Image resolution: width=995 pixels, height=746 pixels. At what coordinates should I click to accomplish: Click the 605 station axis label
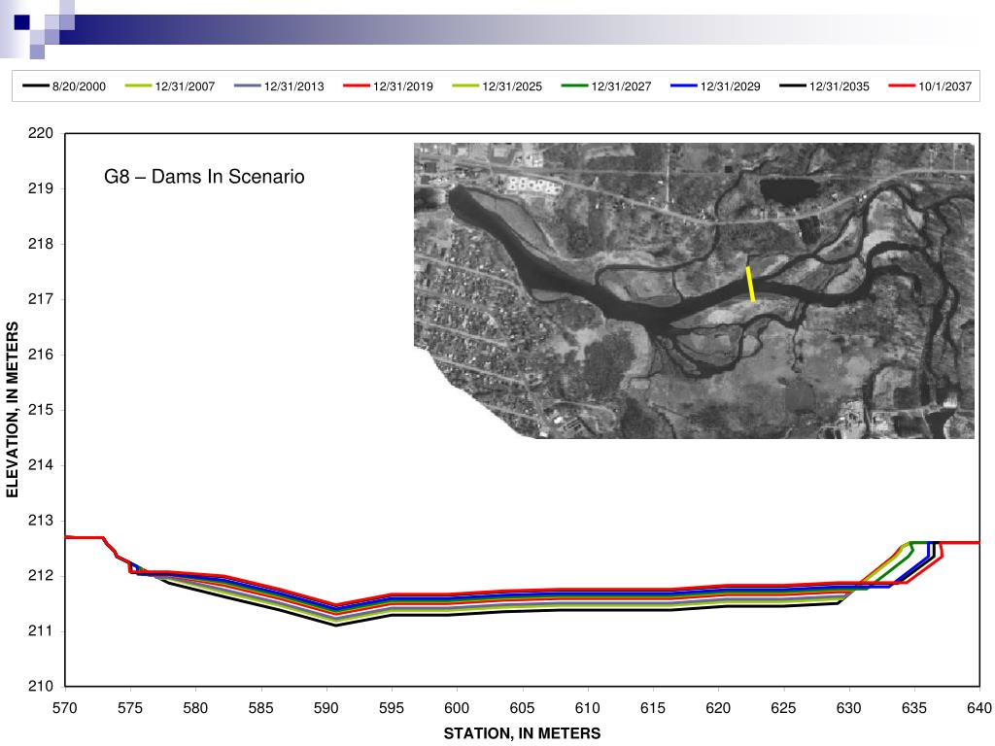[522, 708]
